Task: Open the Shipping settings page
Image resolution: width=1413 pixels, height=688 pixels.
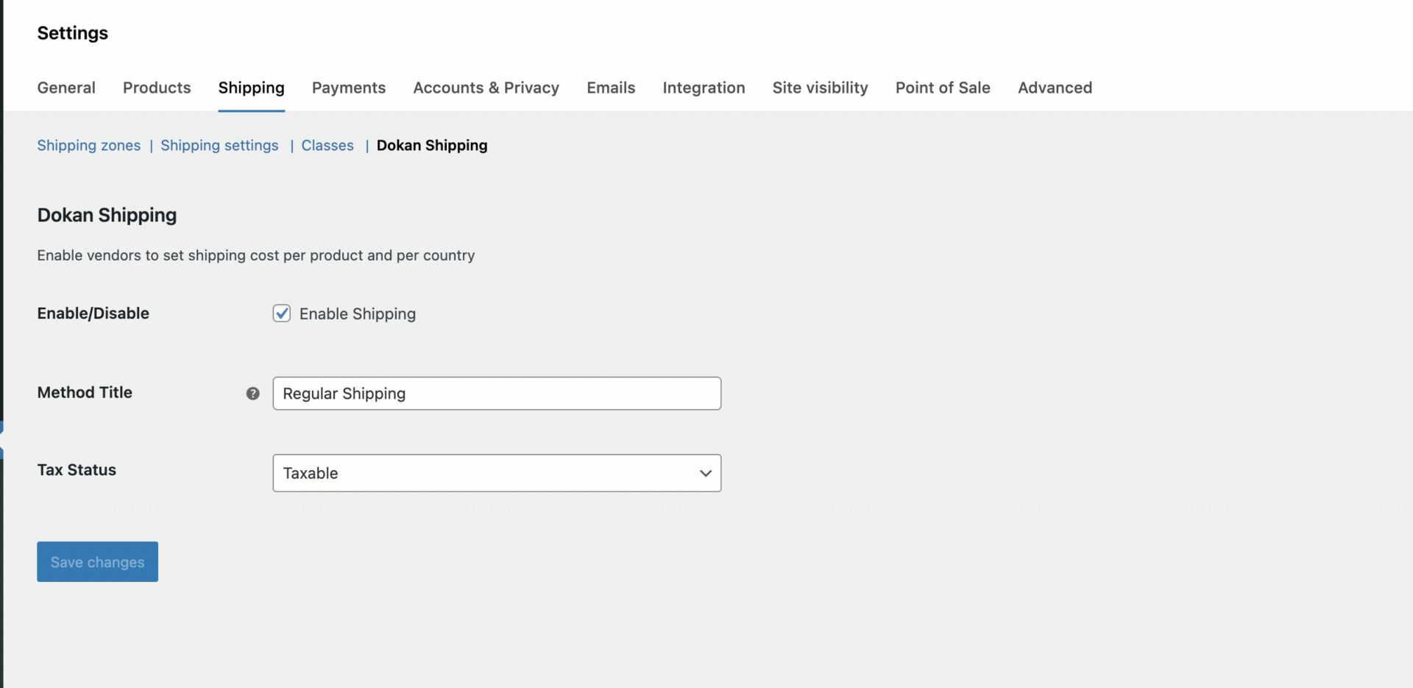Action: coord(219,146)
